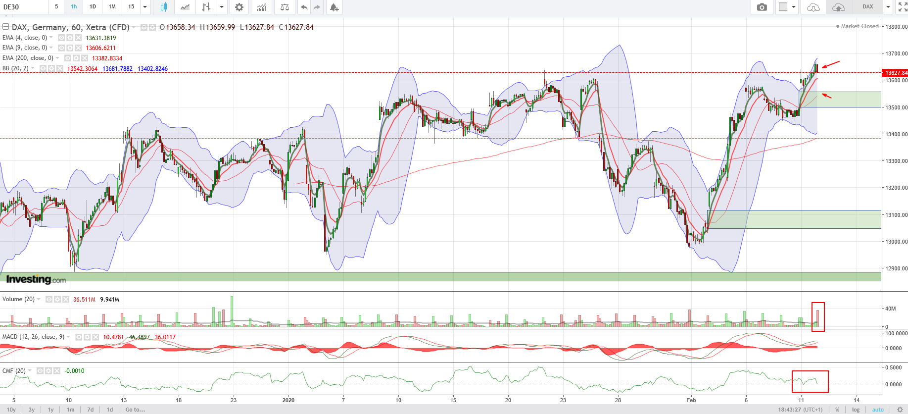Set time range to 10y
908x414 pixels.
pyautogui.click(x=11, y=410)
